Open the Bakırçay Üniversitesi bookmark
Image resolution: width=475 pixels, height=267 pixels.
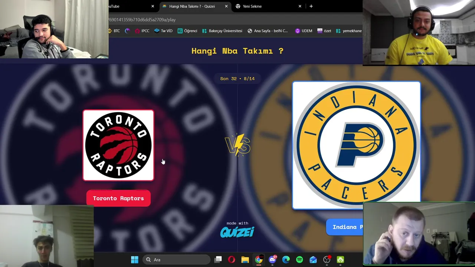coord(222,31)
